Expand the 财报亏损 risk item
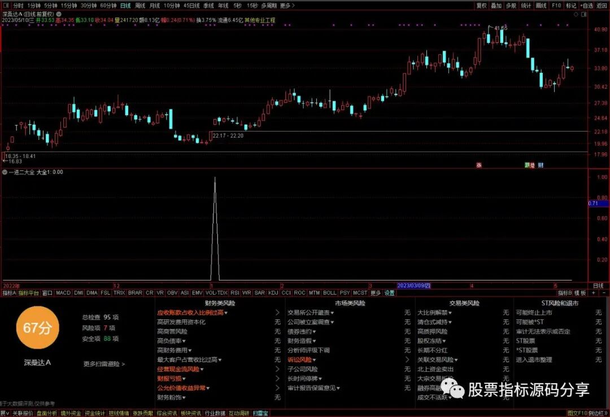Image resolution: width=610 pixels, height=417 pixels. tap(171, 379)
